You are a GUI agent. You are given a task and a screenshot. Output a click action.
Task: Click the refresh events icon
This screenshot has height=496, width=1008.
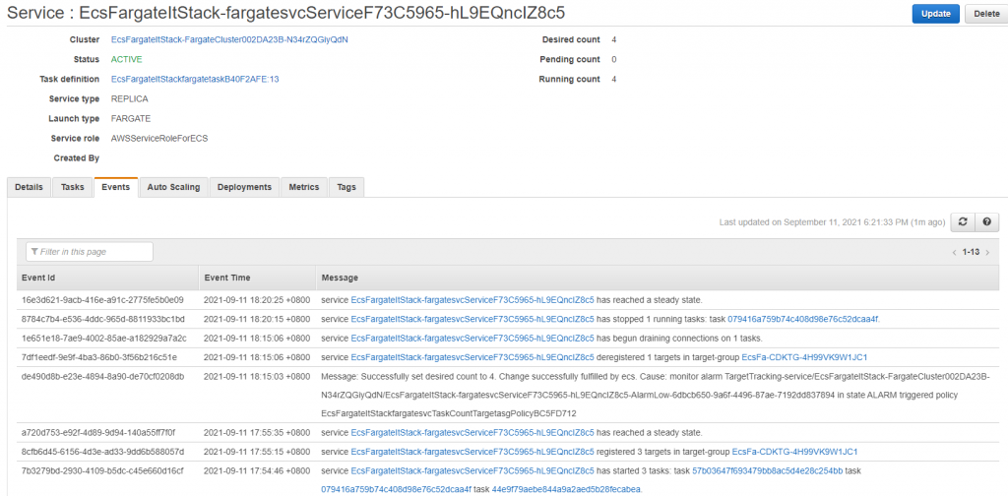[x=963, y=221]
